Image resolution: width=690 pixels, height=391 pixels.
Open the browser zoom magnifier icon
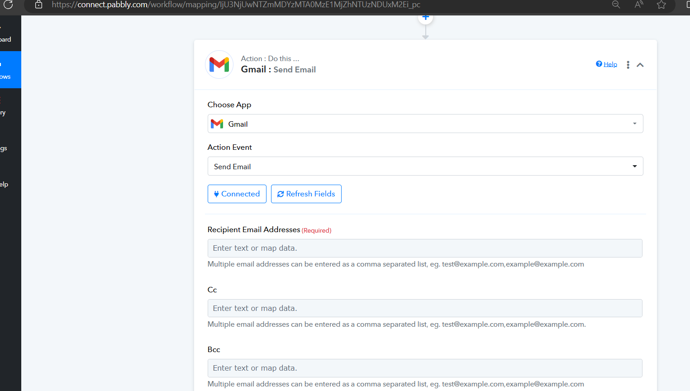(616, 5)
